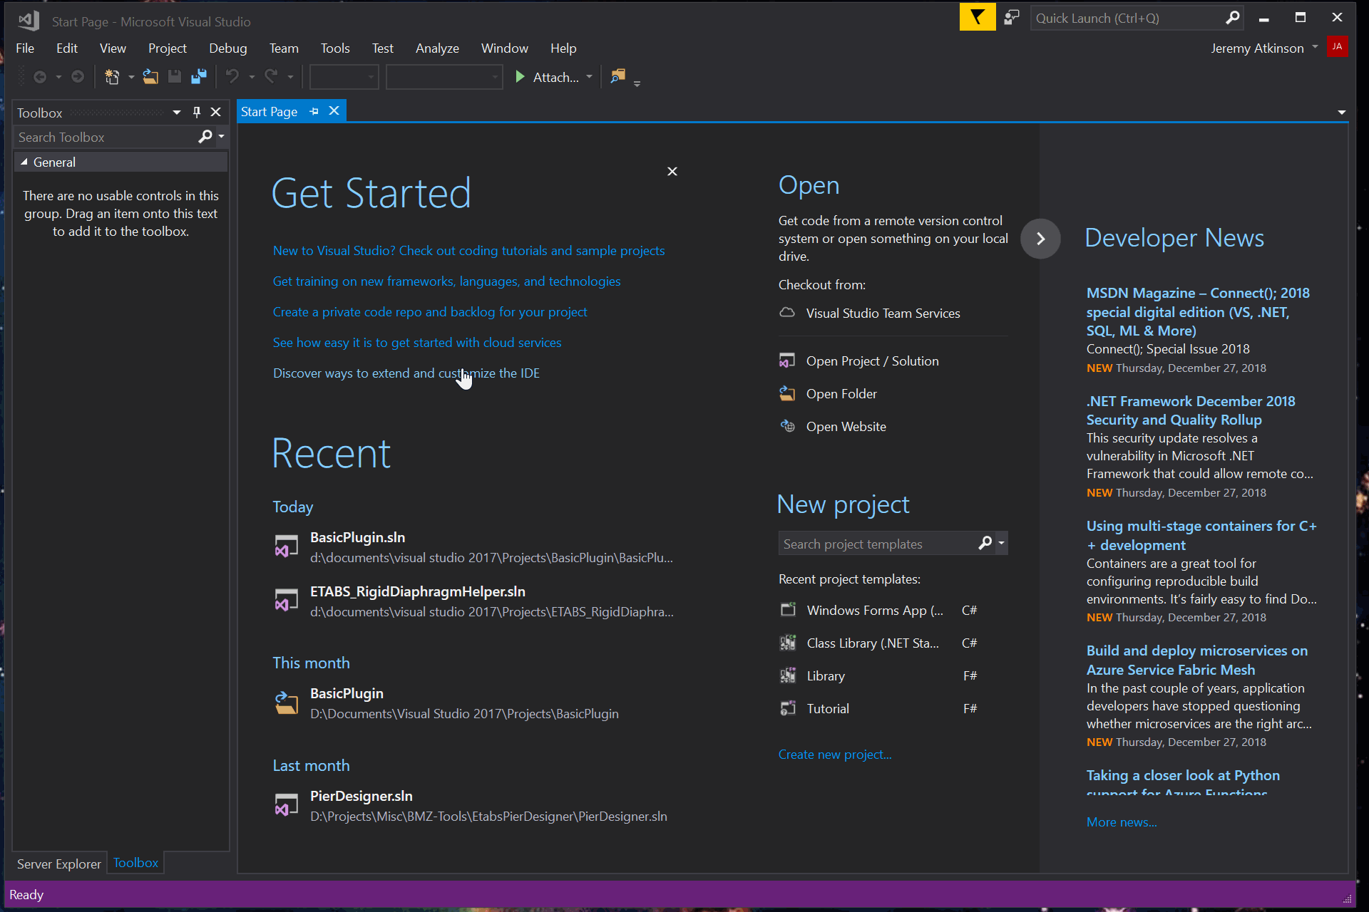Open the search project templates options dropdown
1369x912 pixels.
tap(1001, 544)
